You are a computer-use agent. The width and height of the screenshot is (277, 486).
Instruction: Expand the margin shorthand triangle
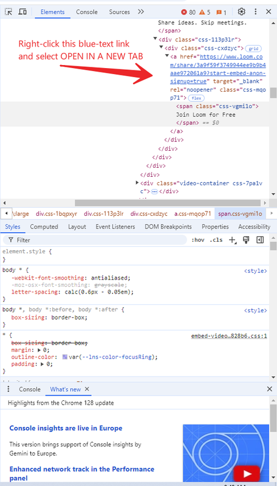tap(39, 350)
